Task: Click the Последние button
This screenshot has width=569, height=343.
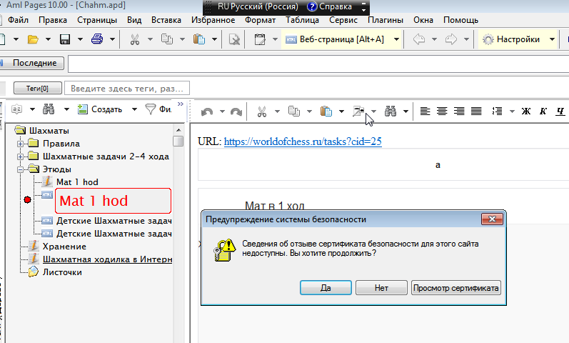Action: (32, 63)
